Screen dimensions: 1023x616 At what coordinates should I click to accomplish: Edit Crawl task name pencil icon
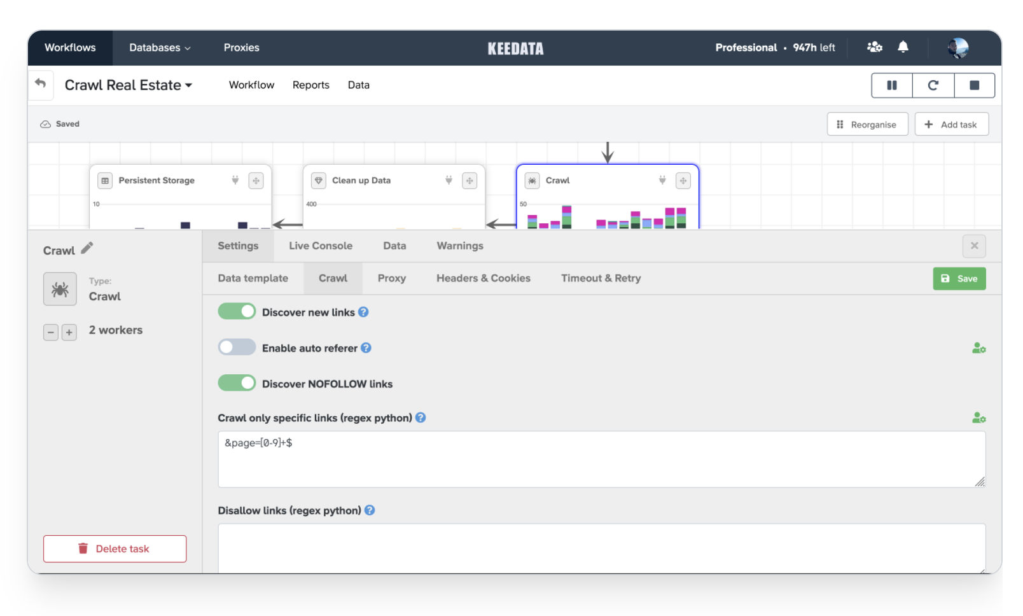click(x=87, y=248)
